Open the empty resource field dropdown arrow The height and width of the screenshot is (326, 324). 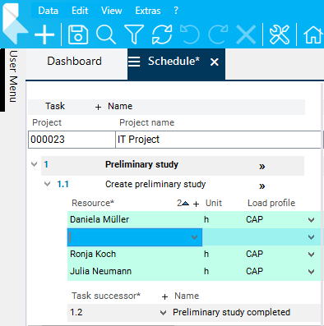tap(195, 237)
